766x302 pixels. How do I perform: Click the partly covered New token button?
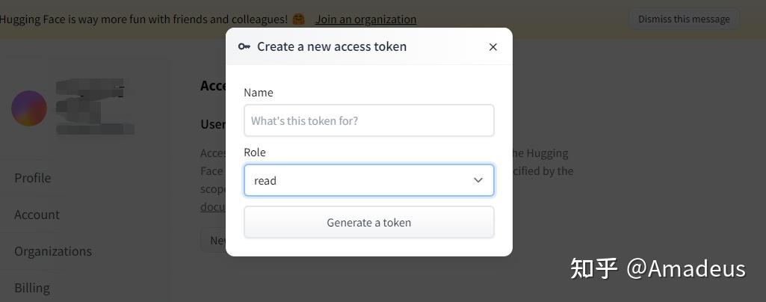click(214, 240)
